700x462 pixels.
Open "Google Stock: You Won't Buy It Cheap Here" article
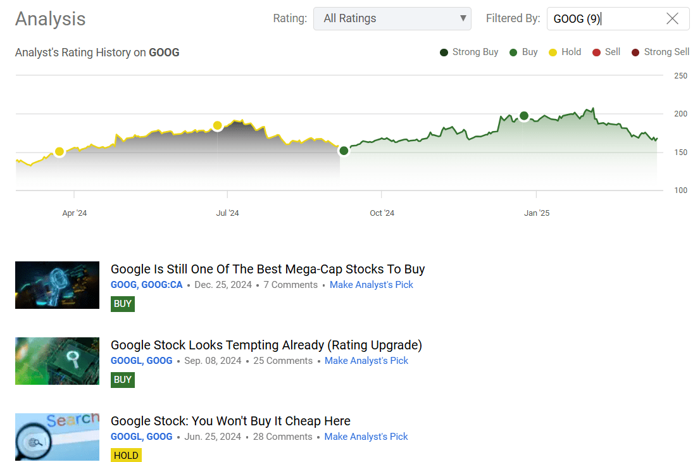point(230,421)
